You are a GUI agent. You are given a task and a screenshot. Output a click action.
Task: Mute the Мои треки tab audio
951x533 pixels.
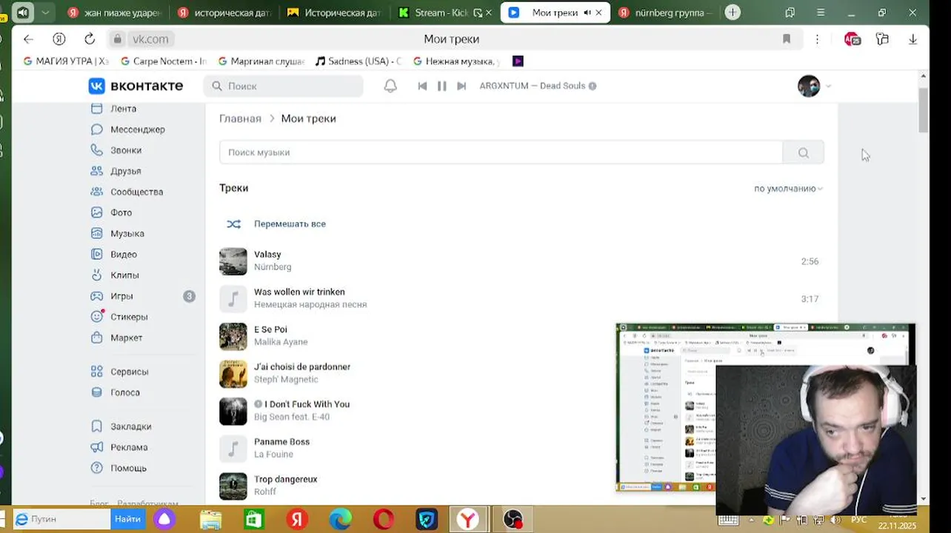pos(587,13)
